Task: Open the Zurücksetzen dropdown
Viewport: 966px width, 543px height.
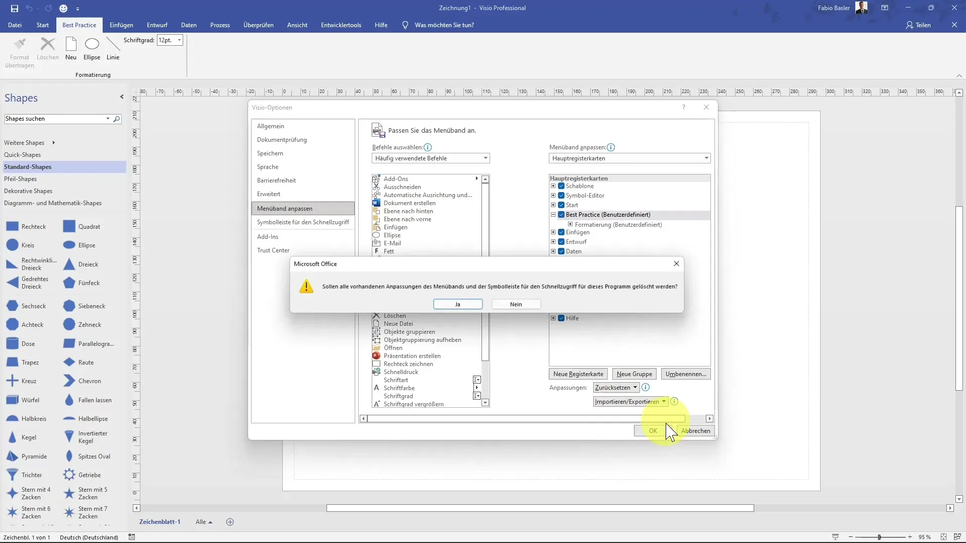Action: pyautogui.click(x=616, y=388)
